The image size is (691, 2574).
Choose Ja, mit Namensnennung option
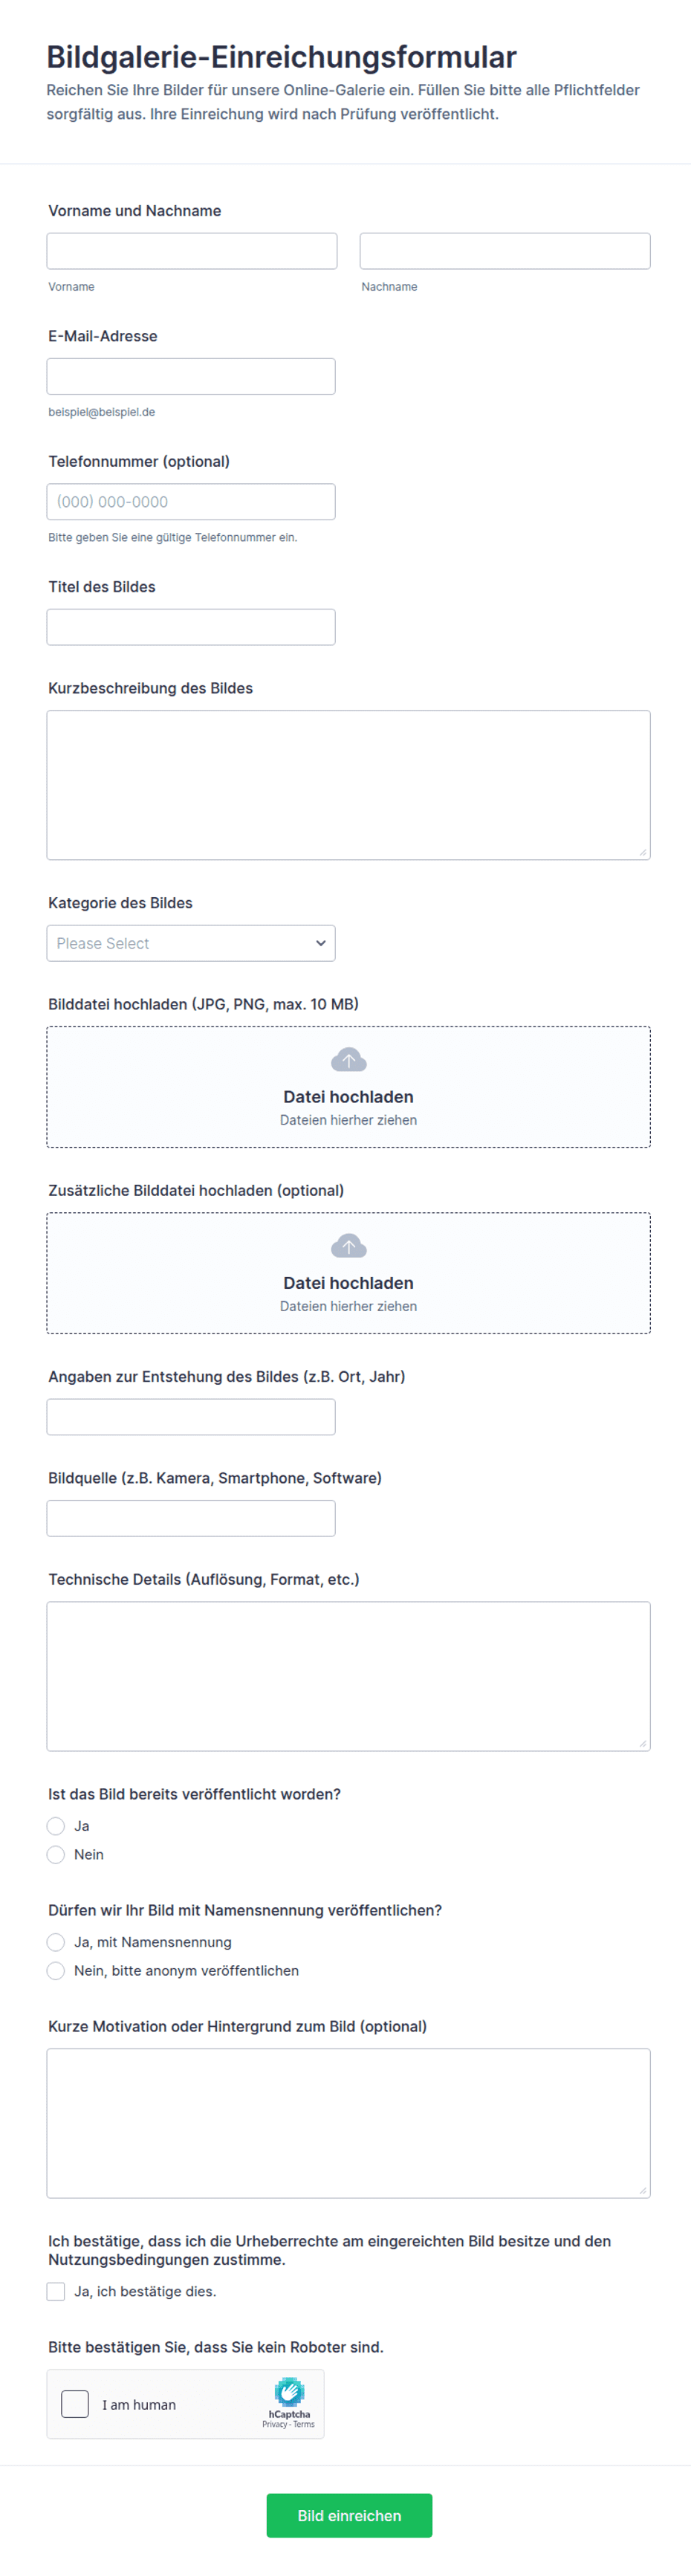point(56,1941)
